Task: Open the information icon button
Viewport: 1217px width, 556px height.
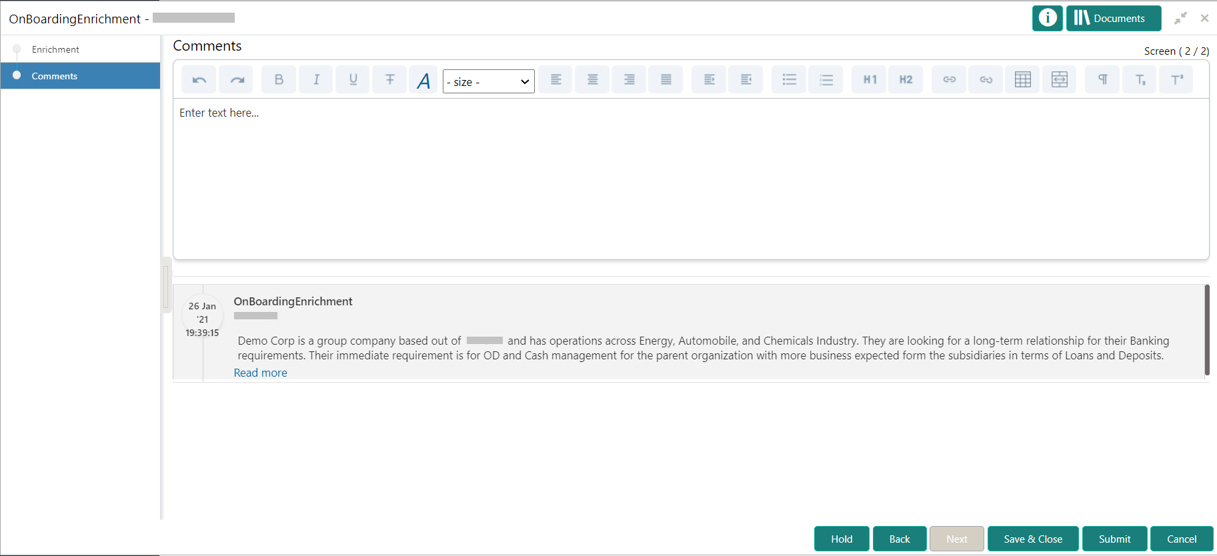Action: (x=1048, y=18)
